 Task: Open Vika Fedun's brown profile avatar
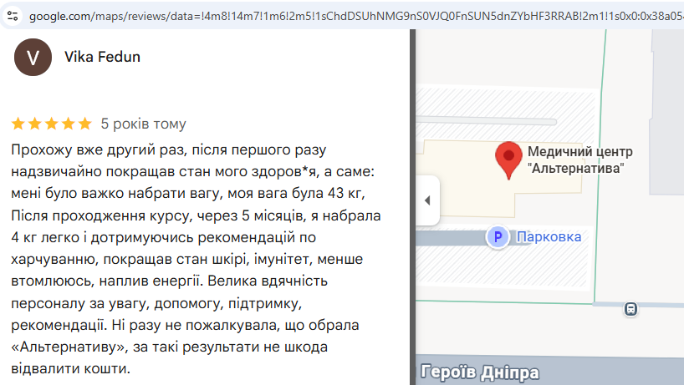(x=33, y=57)
